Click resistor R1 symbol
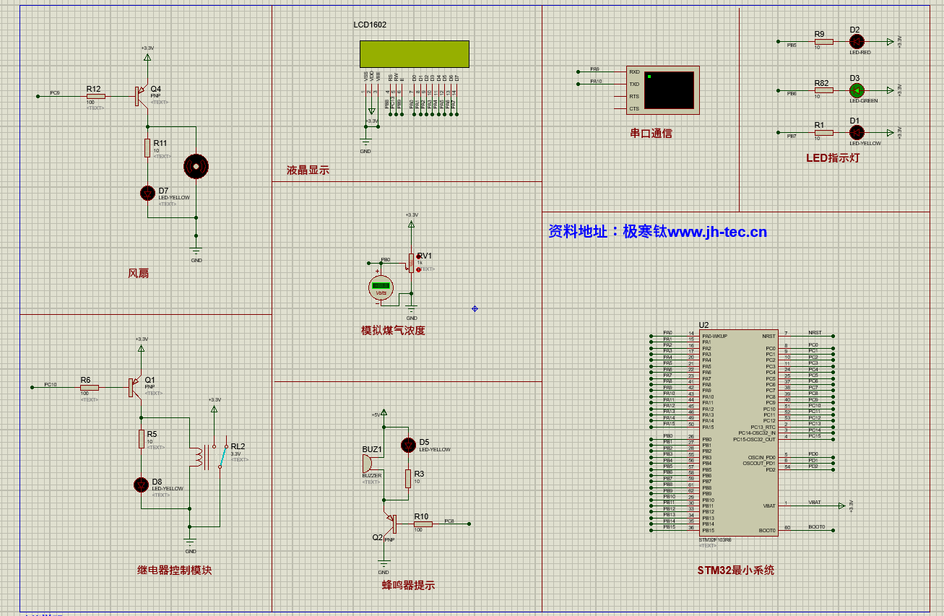This screenshot has width=944, height=616. 823,132
